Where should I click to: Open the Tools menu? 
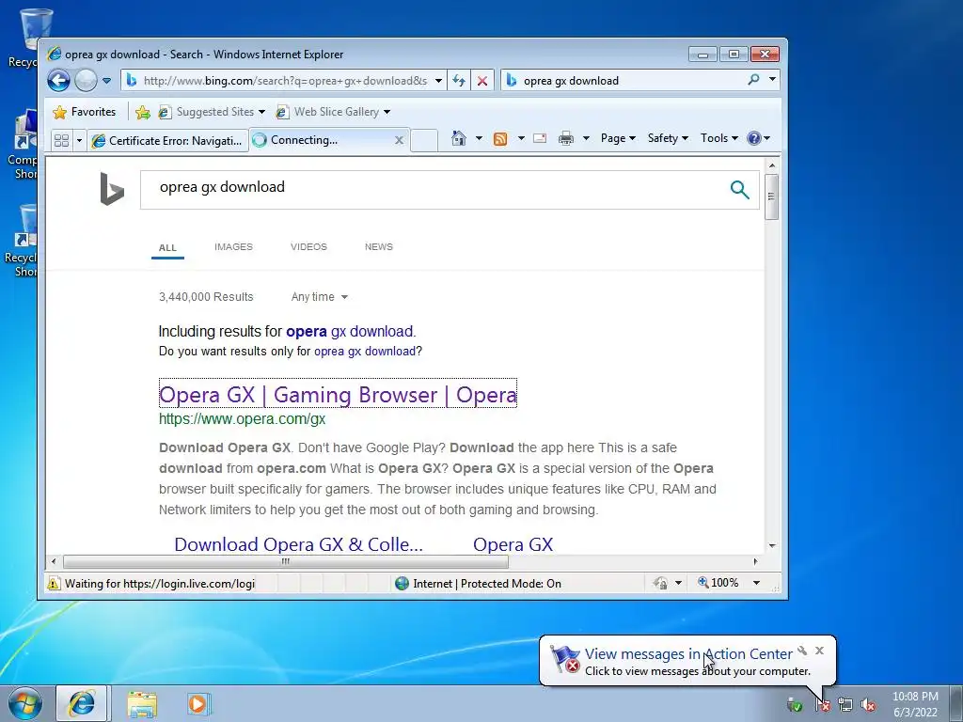(x=719, y=138)
